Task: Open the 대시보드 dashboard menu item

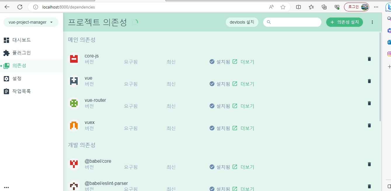Action: (32, 40)
